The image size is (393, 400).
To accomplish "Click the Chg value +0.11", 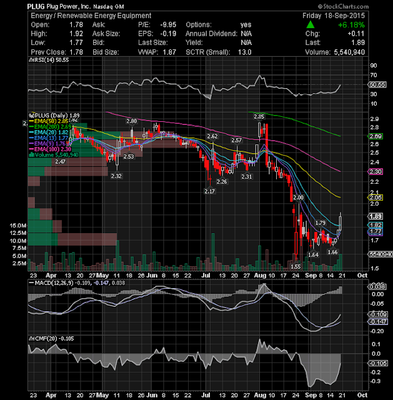I will (356, 34).
